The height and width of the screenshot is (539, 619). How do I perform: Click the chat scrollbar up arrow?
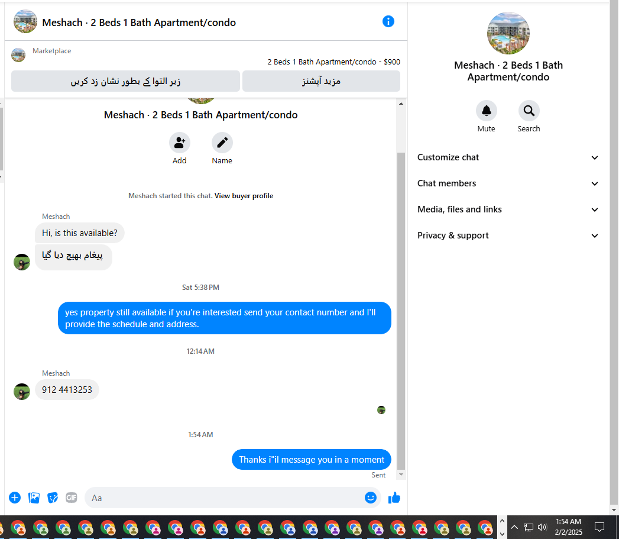pos(401,104)
